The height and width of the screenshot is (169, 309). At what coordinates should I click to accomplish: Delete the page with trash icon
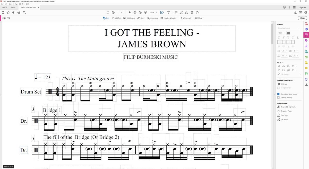[x=192, y=12]
